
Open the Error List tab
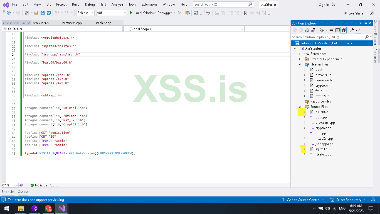pyautogui.click(x=8, y=192)
